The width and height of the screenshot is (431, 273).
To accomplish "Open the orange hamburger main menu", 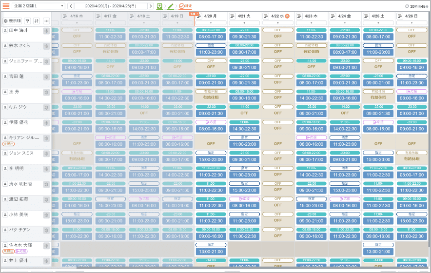I will pyautogui.click(x=6, y=6).
